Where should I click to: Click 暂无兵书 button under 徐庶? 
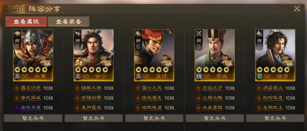[x=275, y=118]
